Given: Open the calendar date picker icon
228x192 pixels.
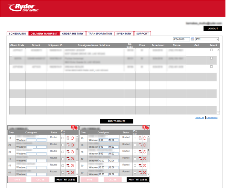Looking at the screenshot, I should coord(192,39).
